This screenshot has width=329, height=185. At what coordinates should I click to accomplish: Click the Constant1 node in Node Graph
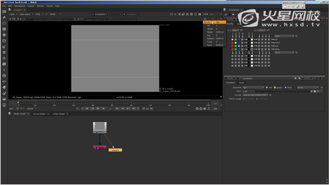pyautogui.click(x=100, y=127)
